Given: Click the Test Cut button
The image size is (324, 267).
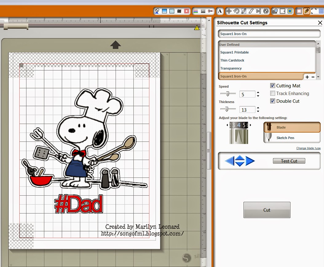Looking at the screenshot, I should (x=289, y=161).
